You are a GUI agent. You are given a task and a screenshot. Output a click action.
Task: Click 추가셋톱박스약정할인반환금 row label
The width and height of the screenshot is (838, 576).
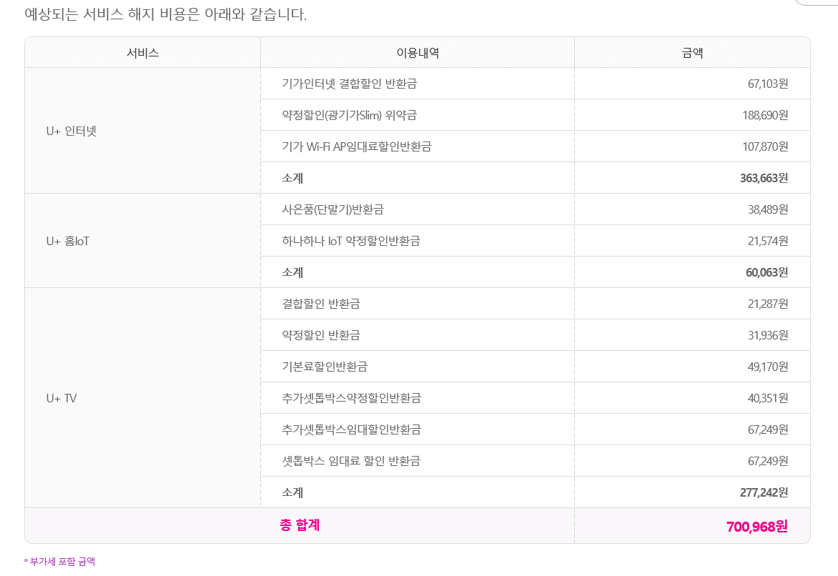click(x=352, y=399)
